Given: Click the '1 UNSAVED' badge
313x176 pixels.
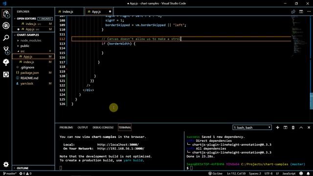Looking at the screenshot, I should 45,19.
